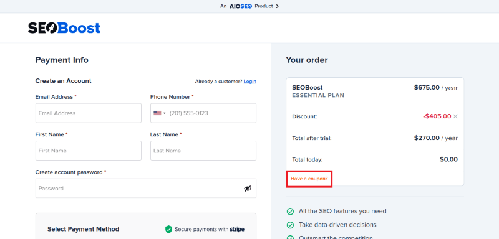This screenshot has width=499, height=239.
Task: Focus the Last Name input field
Action: coord(203,151)
